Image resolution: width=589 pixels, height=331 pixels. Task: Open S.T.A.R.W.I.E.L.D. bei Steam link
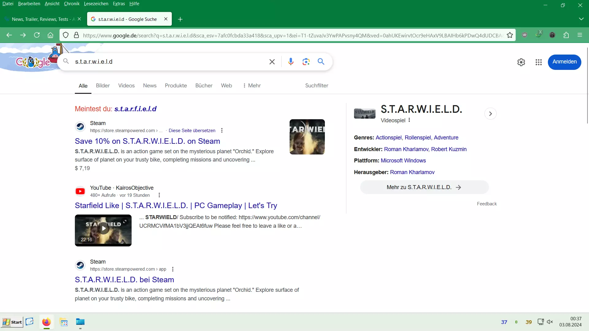coord(124,280)
